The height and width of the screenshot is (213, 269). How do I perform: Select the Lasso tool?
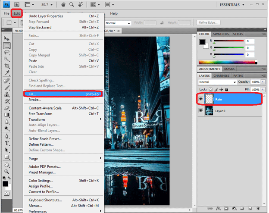click(x=7, y=52)
